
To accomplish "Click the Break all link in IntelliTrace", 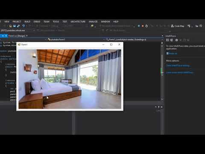I will [172, 53].
